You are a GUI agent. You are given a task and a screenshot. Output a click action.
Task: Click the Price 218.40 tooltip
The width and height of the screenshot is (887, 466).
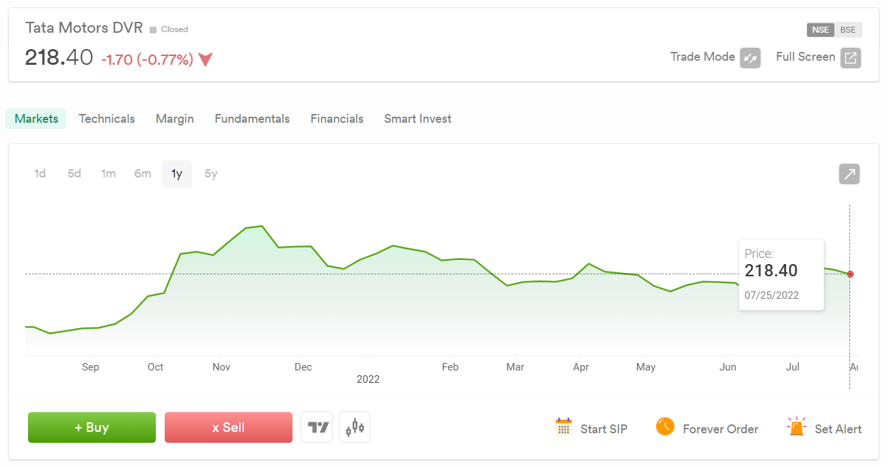[782, 275]
